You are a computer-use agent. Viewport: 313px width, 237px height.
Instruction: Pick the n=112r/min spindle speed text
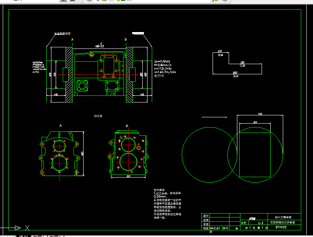[163, 68]
